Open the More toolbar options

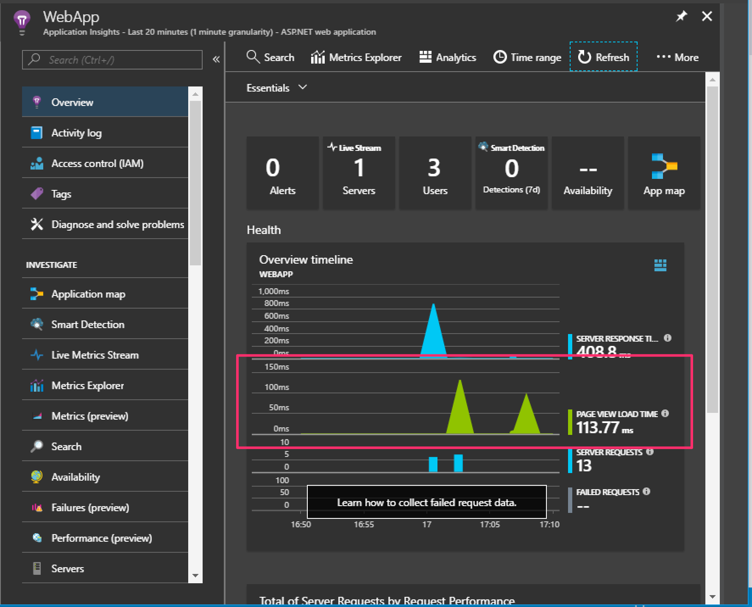pos(677,57)
